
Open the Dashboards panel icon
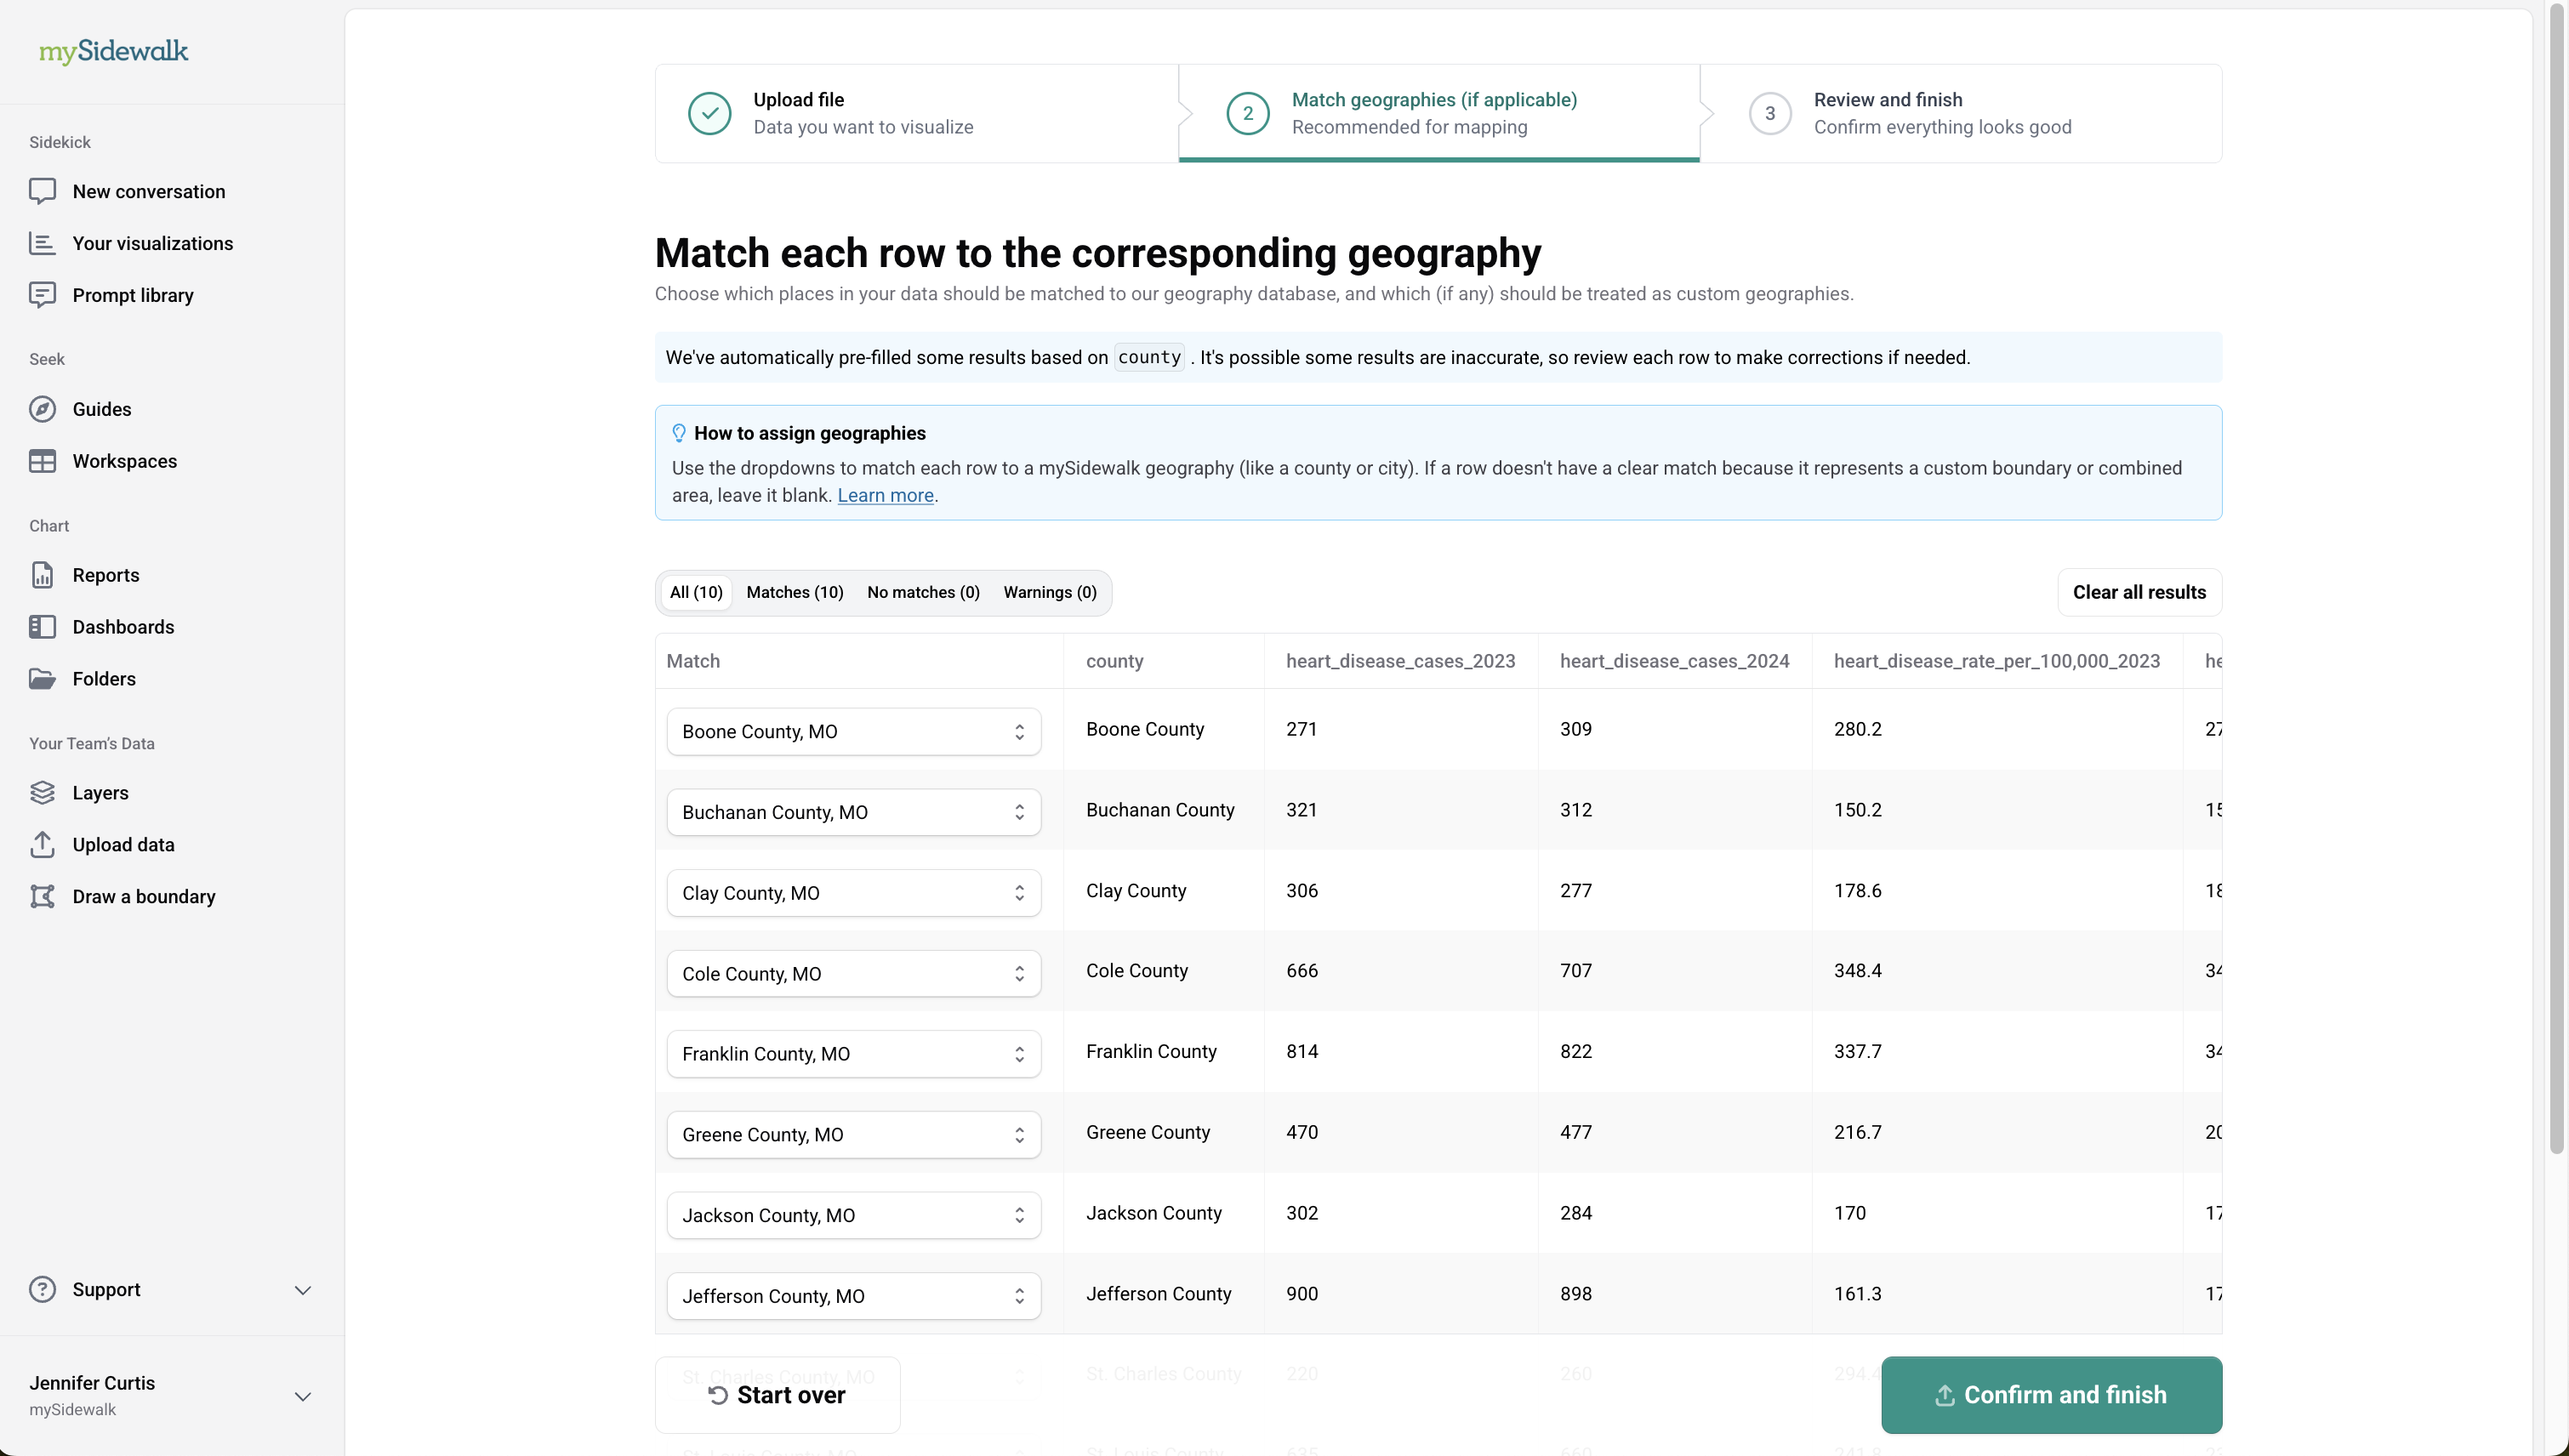42,627
